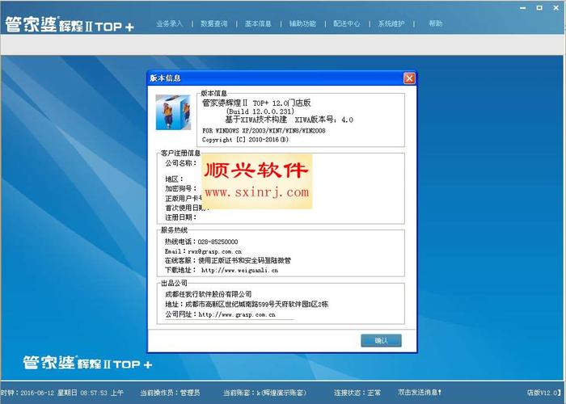Open the 辅助功能 menu
Viewport: 566px width, 404px height.
[x=302, y=23]
